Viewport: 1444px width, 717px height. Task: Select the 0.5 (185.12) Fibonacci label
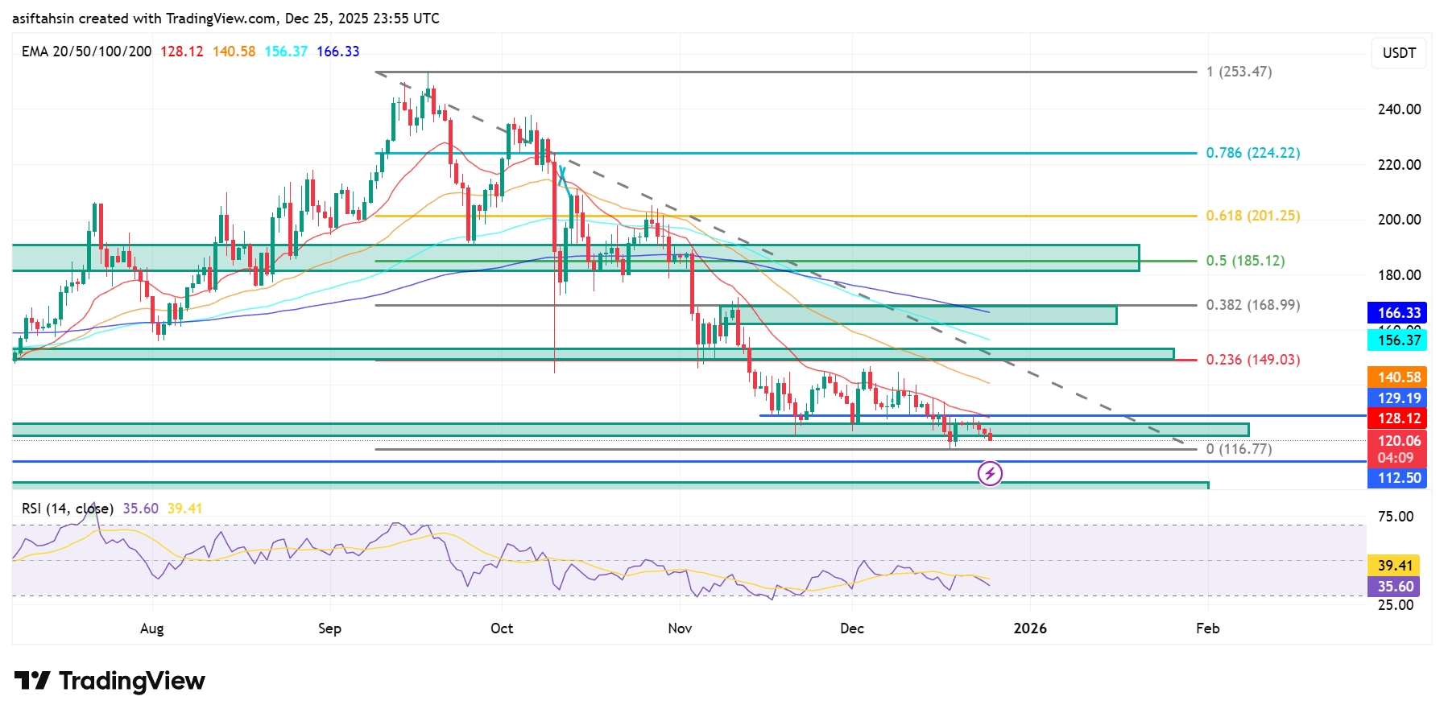[x=1245, y=261]
